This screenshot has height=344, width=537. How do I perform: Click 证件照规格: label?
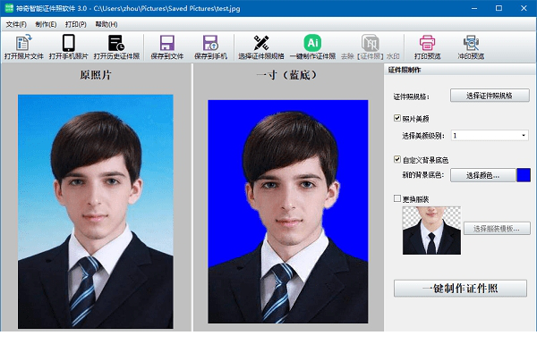411,96
